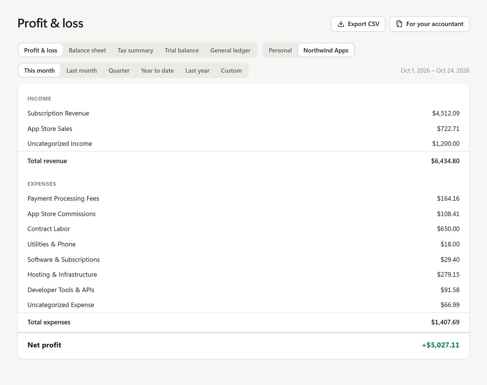Click the $1,200.00 uncategorized income amount
The height and width of the screenshot is (385, 487).
[446, 144]
